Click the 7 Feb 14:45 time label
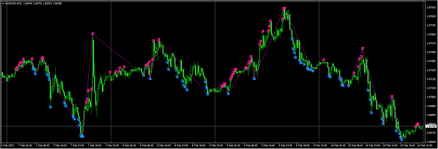The width and height of the screenshot is (438, 149). [77, 145]
